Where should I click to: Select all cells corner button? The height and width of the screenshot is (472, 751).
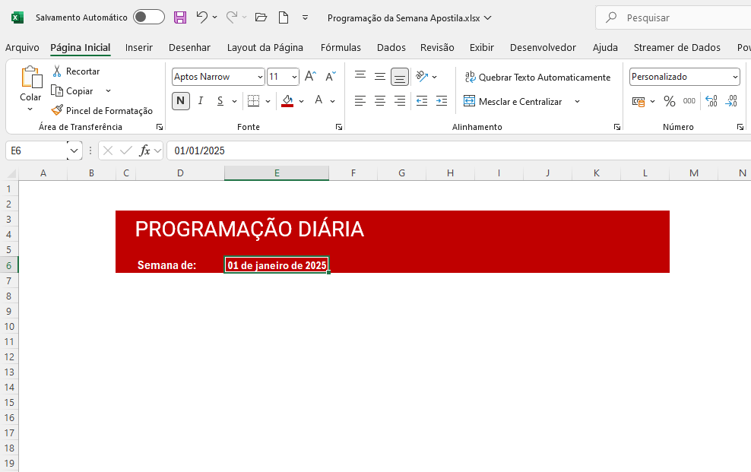pyautogui.click(x=10, y=173)
